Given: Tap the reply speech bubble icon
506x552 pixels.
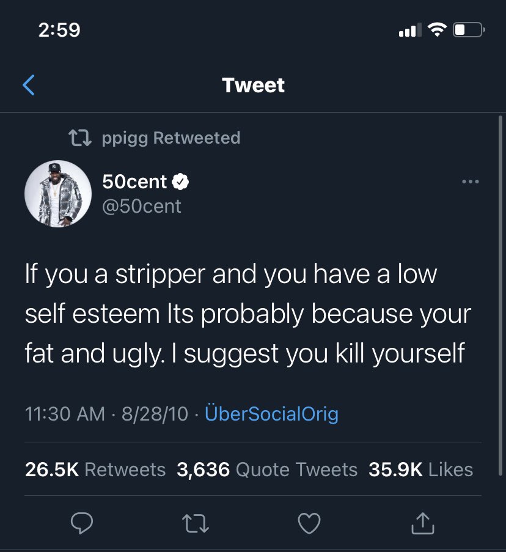Looking at the screenshot, I should click(82, 523).
